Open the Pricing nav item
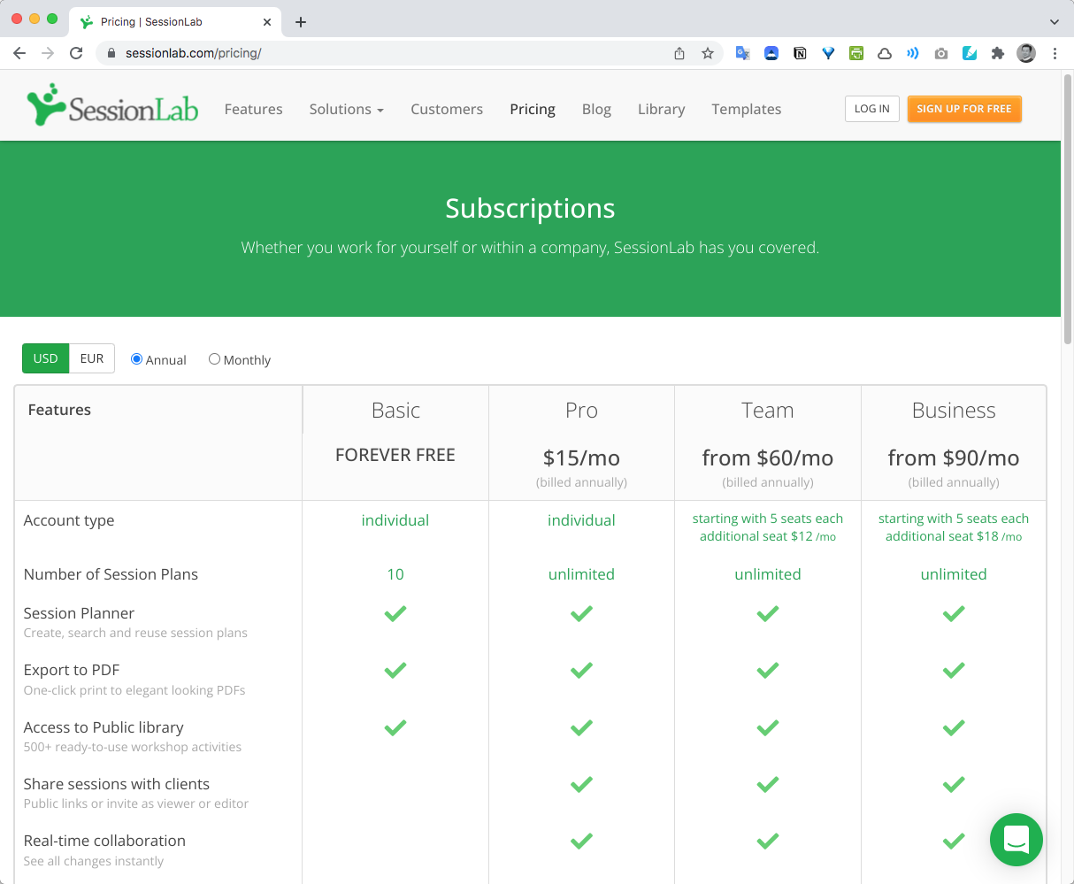This screenshot has height=884, width=1074. point(533,109)
